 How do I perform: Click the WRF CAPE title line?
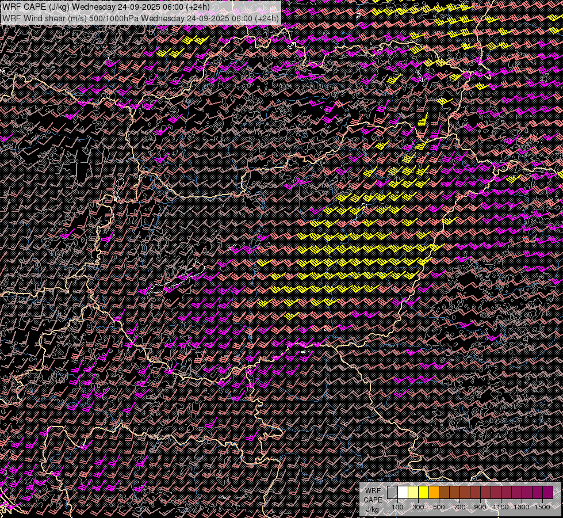[x=106, y=7]
